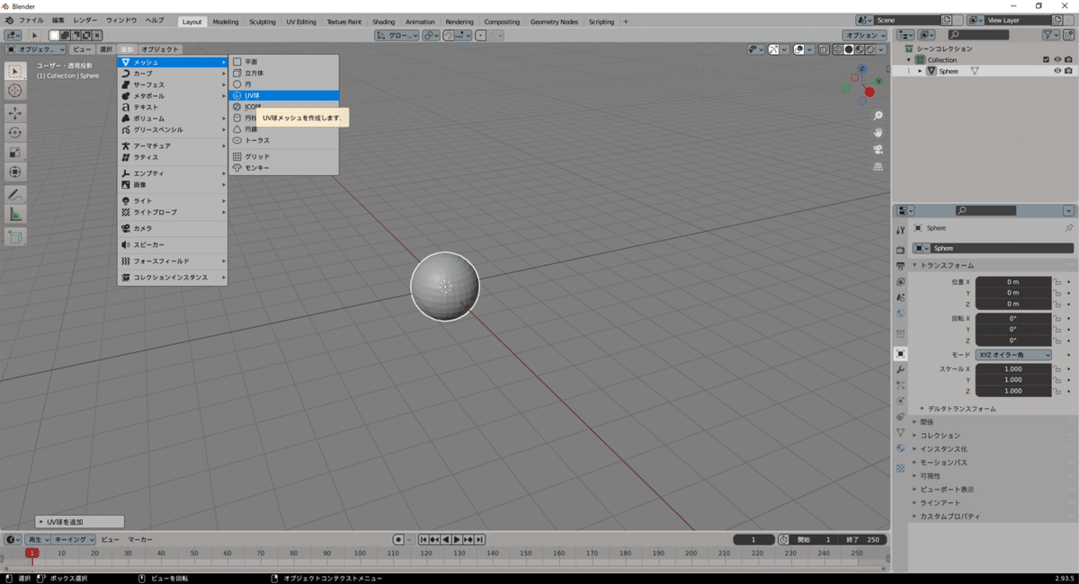Image resolution: width=1079 pixels, height=584 pixels.
Task: Click the current frame marker at 1
Action: point(32,553)
